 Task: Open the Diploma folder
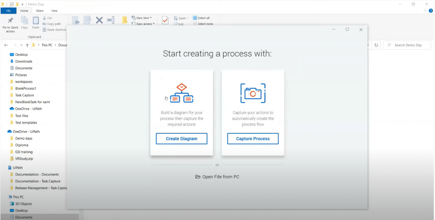pyautogui.click(x=22, y=145)
